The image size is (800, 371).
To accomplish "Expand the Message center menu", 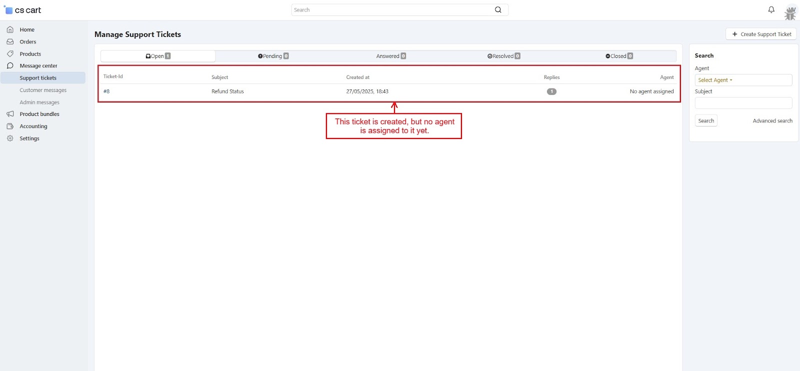I will [x=38, y=66].
